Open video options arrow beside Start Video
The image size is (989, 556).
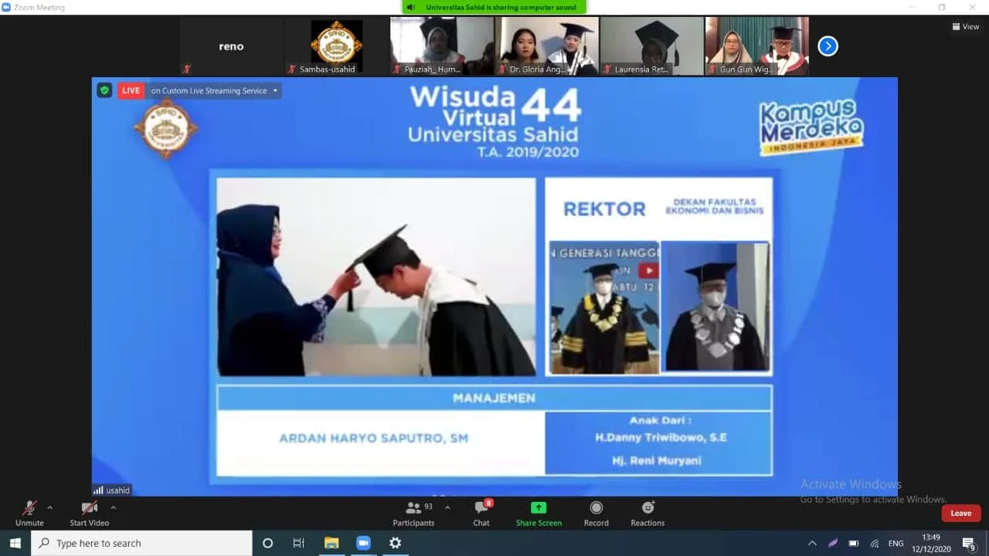point(113,508)
